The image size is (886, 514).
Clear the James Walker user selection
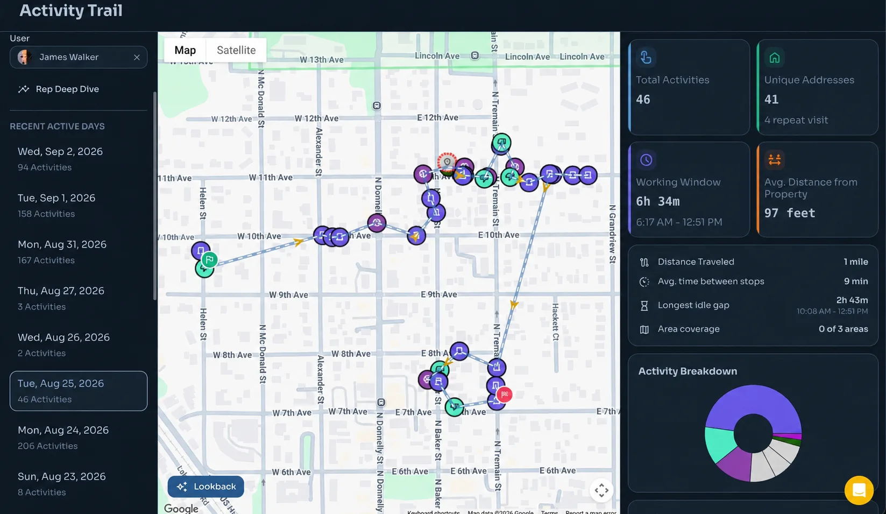137,57
